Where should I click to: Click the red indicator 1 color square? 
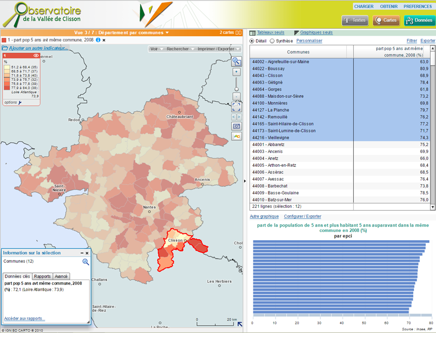[4, 40]
